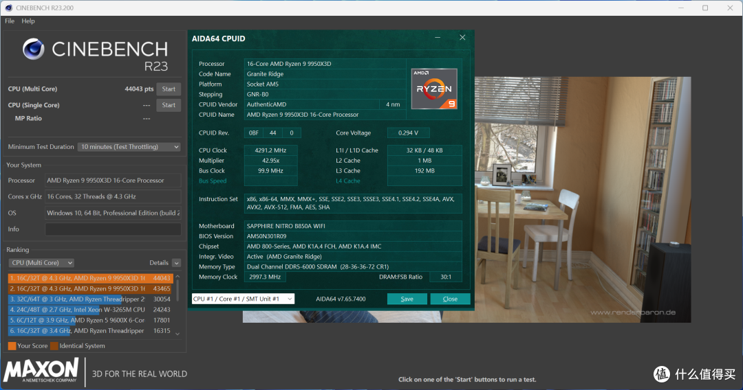Start the CPU Multi Core test
Viewport: 743px width, 390px height.
click(169, 89)
